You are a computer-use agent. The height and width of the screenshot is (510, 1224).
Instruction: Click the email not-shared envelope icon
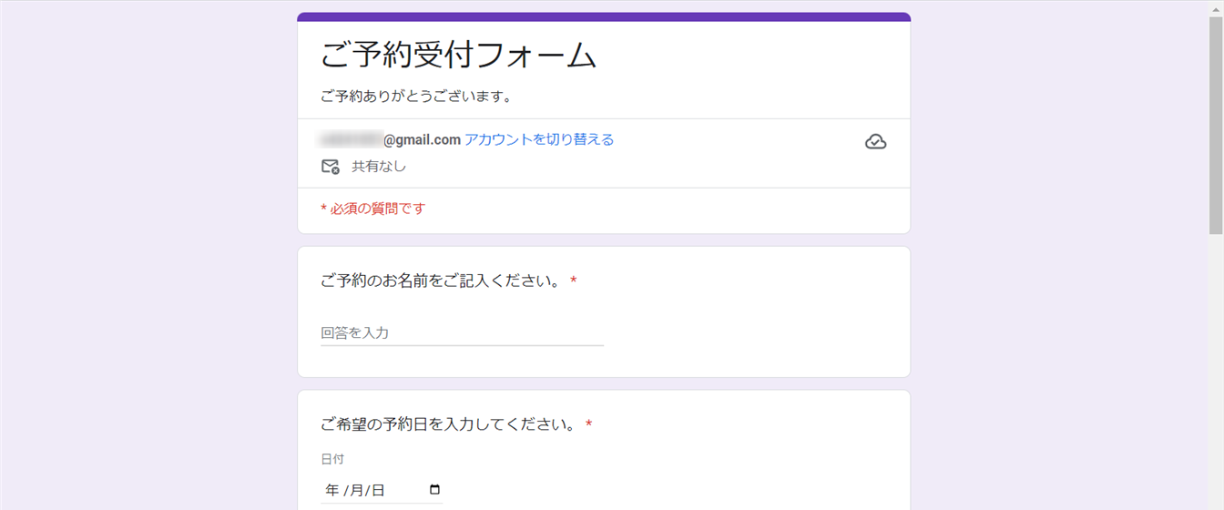pos(330,167)
